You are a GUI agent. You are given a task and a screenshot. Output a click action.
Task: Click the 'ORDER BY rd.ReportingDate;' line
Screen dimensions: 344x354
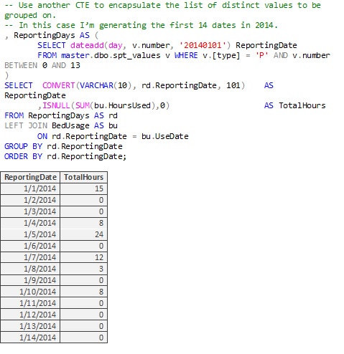point(65,156)
